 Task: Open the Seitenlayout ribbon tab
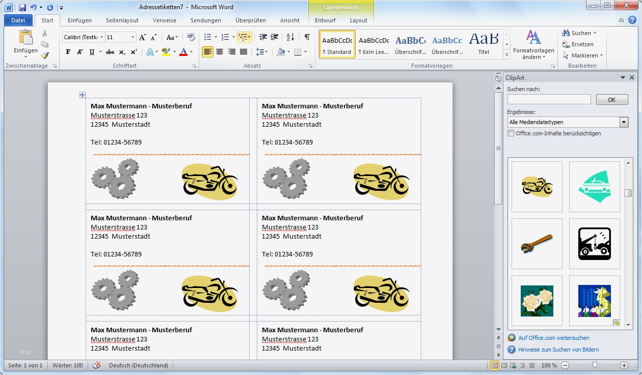(x=122, y=20)
